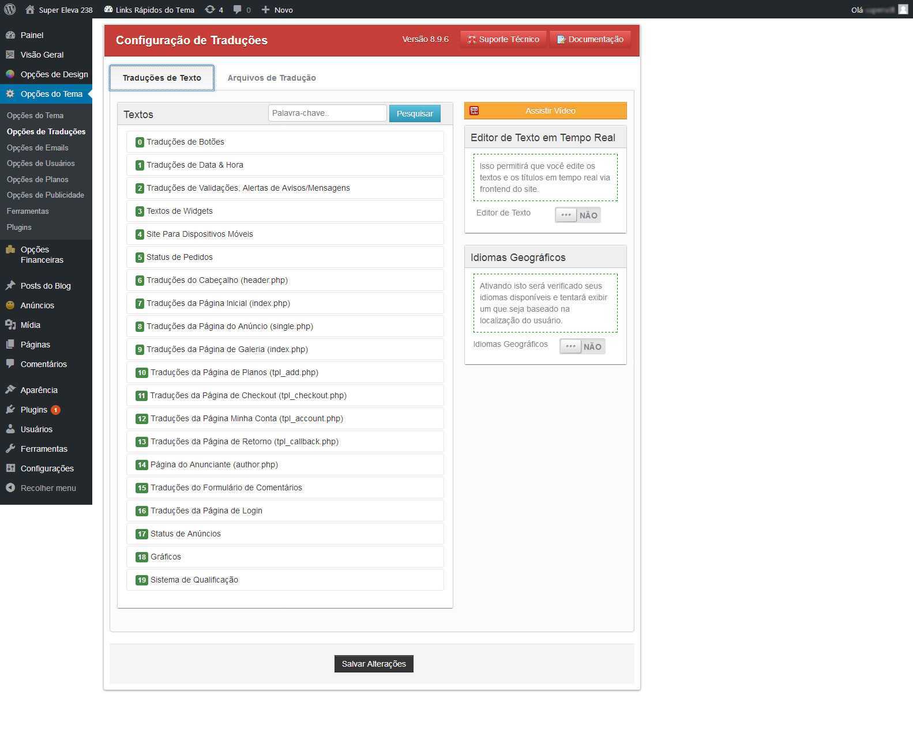Click the Super Eleva 238 home icon
Image resolution: width=913 pixels, height=756 pixels.
click(x=30, y=9)
